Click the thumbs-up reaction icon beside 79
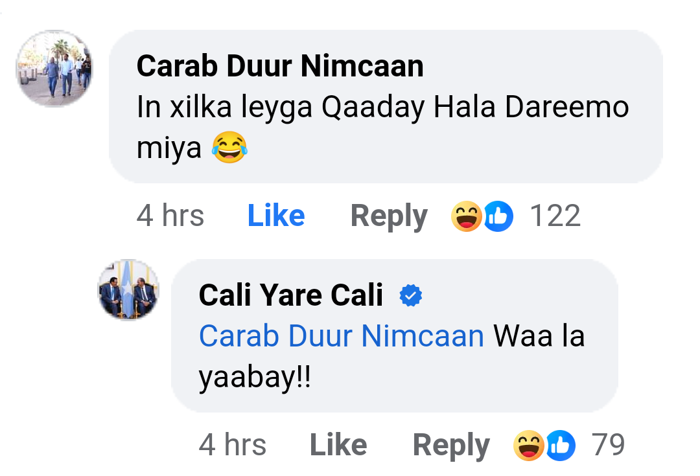Viewport: 700px width, 476px height. pos(560,446)
